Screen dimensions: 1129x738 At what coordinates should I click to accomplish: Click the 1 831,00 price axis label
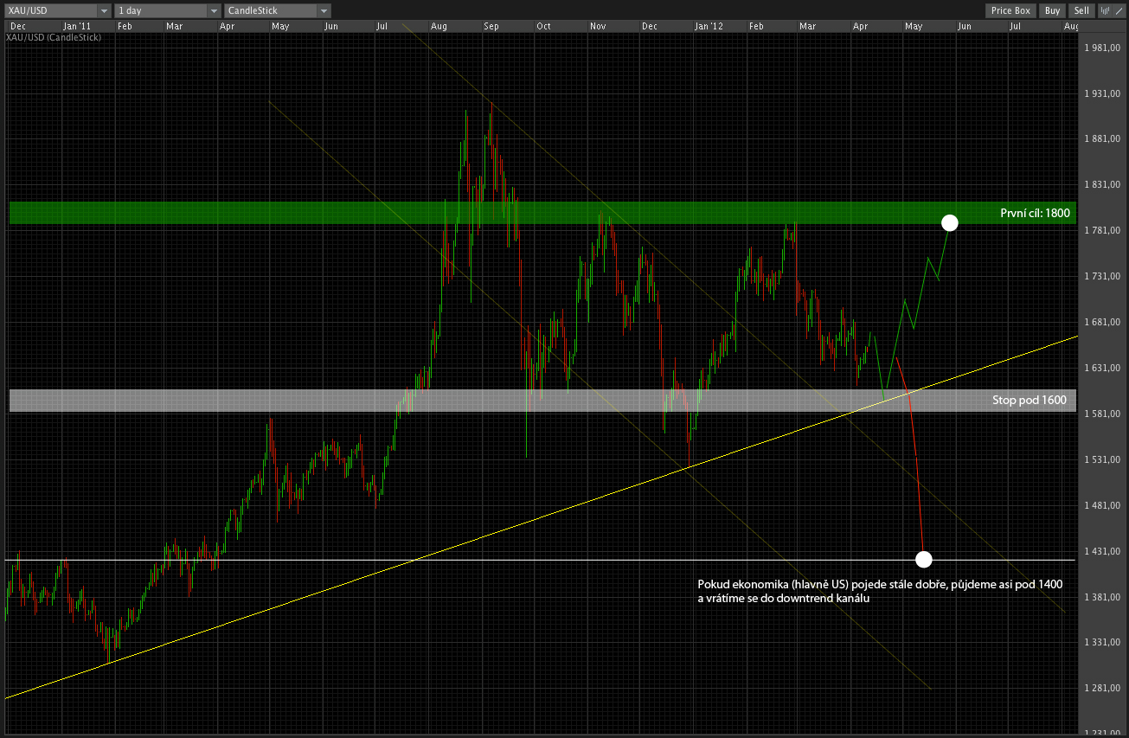pos(1102,184)
